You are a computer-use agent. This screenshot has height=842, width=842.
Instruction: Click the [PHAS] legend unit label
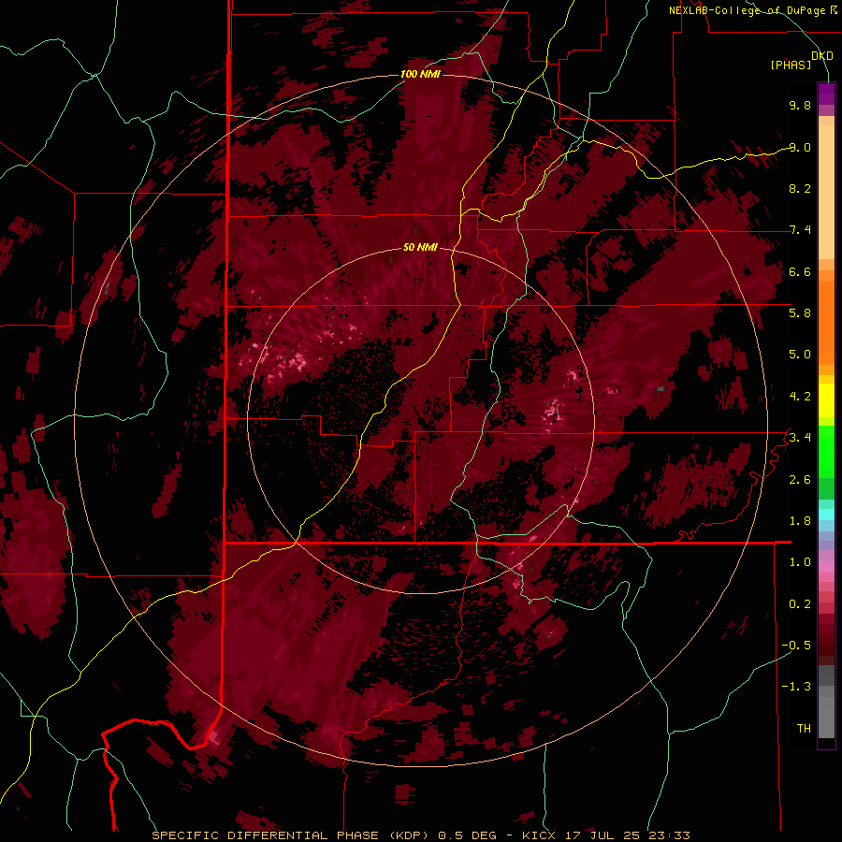[791, 65]
